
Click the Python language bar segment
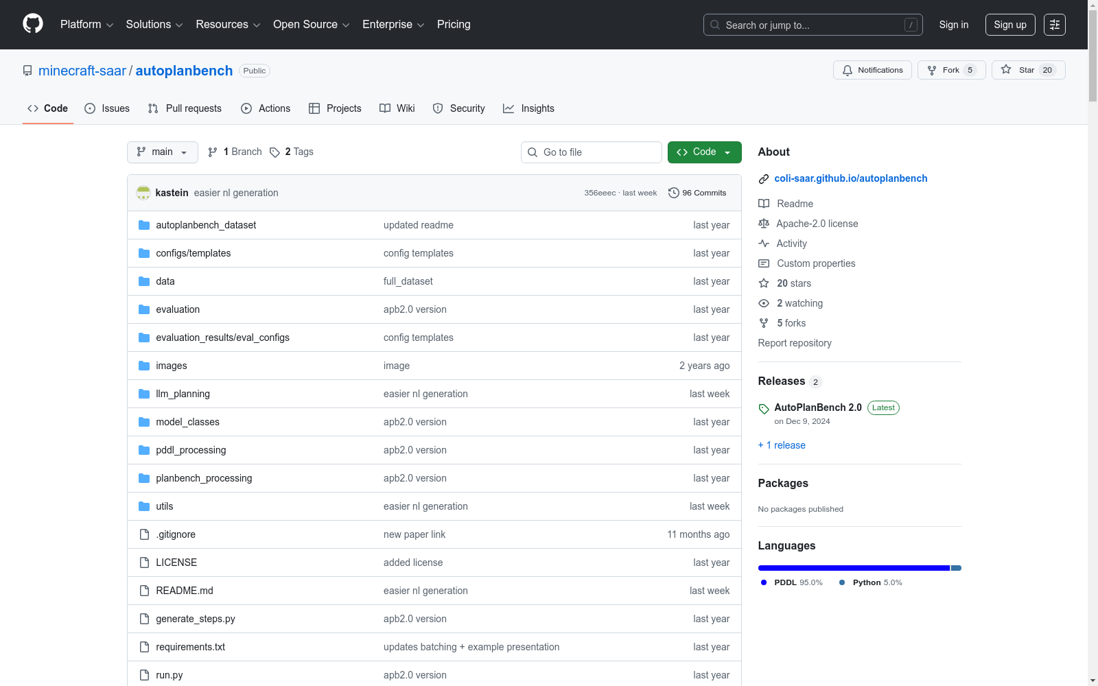point(956,568)
